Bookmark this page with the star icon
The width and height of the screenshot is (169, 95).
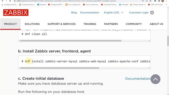tap(151, 1)
